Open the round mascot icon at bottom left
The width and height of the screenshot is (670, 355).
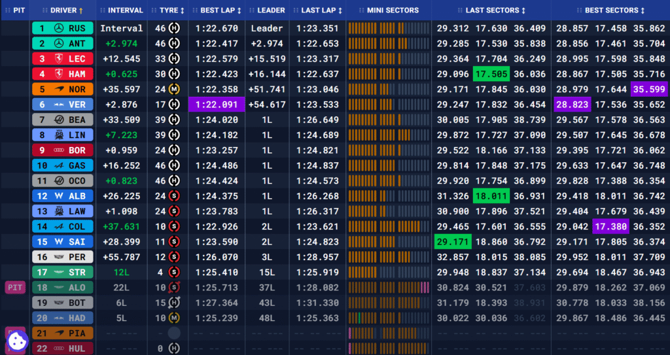click(x=16, y=341)
